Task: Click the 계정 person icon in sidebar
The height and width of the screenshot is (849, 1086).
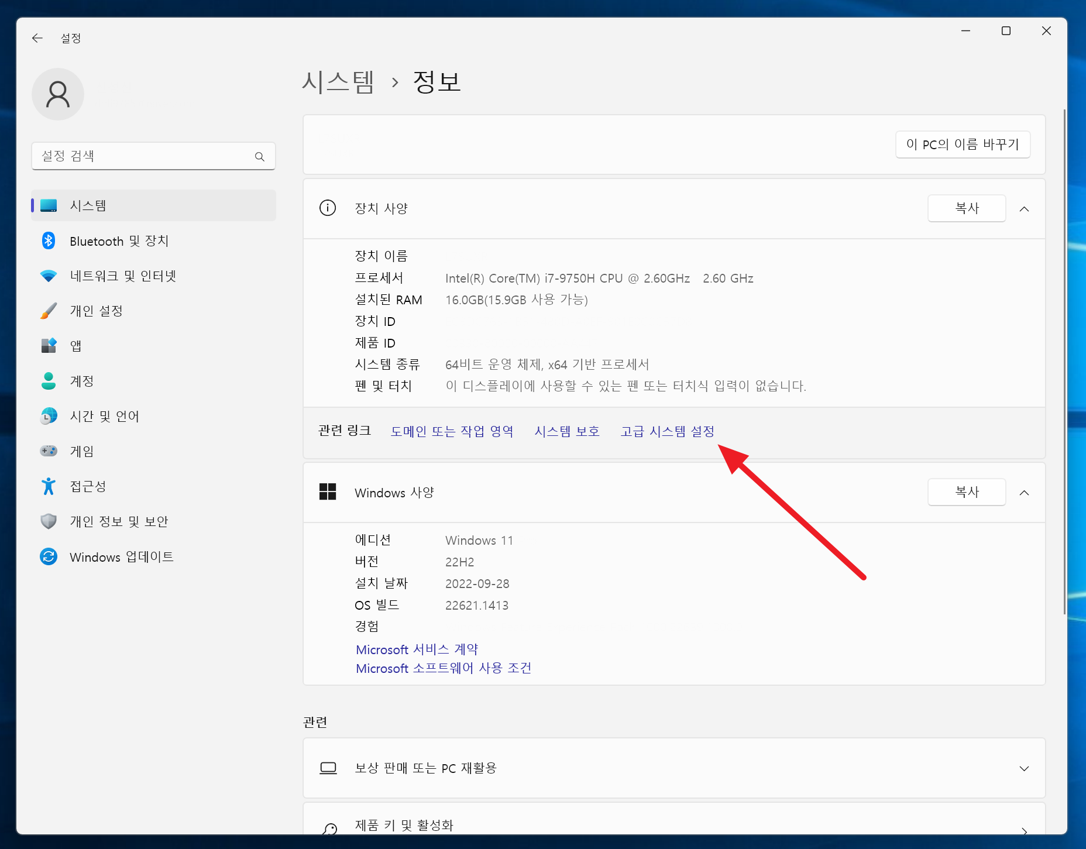Action: pos(49,381)
